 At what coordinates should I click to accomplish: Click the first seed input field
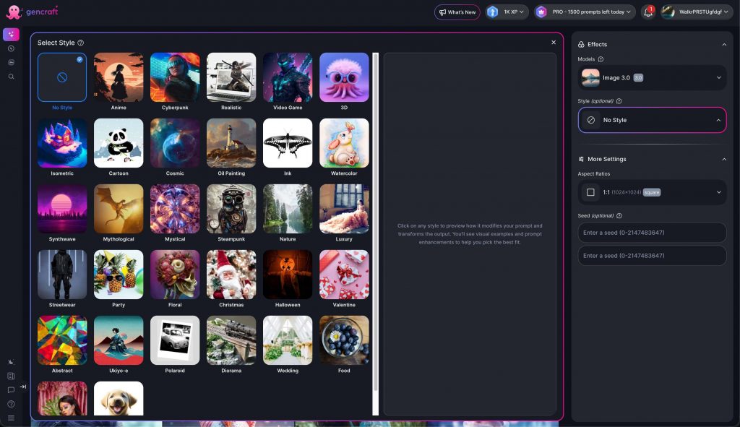(x=652, y=233)
